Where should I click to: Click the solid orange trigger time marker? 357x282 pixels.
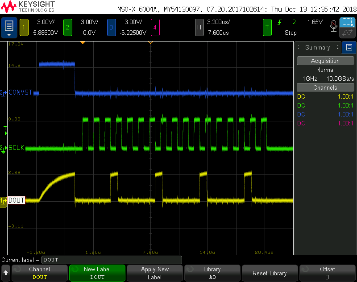pos(83,42)
